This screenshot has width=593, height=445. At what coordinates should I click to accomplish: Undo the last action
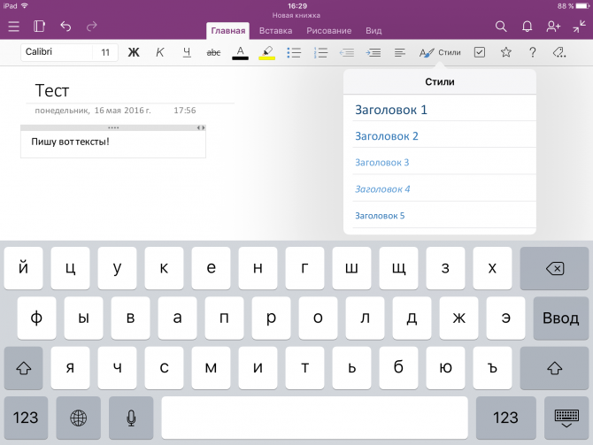click(x=65, y=26)
